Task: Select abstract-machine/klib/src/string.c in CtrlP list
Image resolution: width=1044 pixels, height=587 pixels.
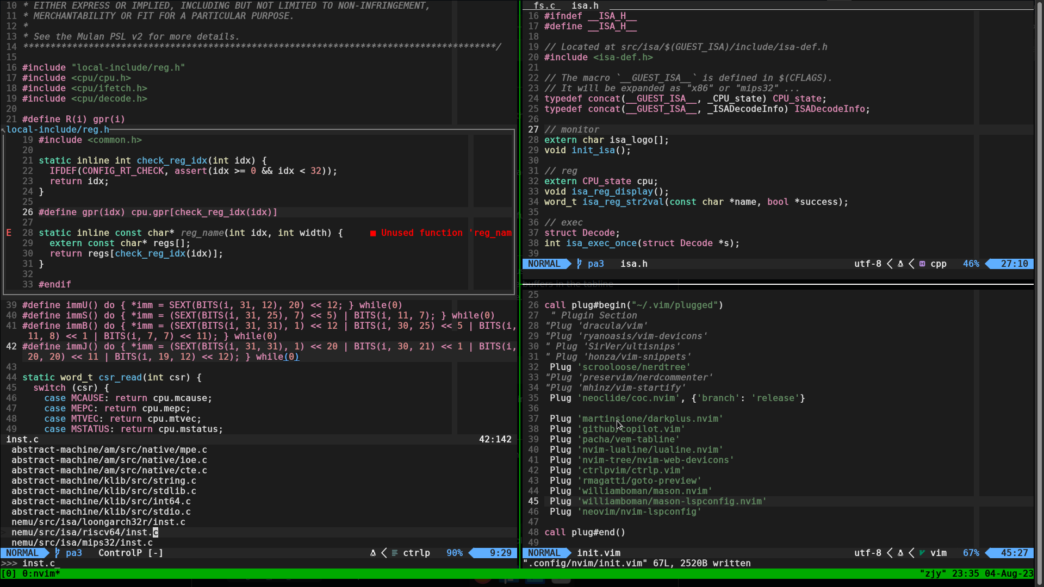Action: point(104,480)
